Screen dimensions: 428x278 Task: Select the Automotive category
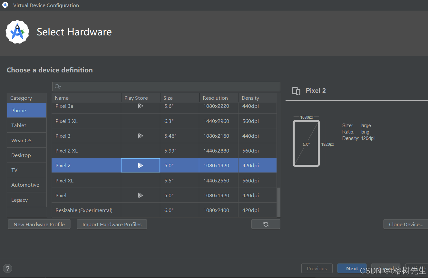[x=27, y=185]
